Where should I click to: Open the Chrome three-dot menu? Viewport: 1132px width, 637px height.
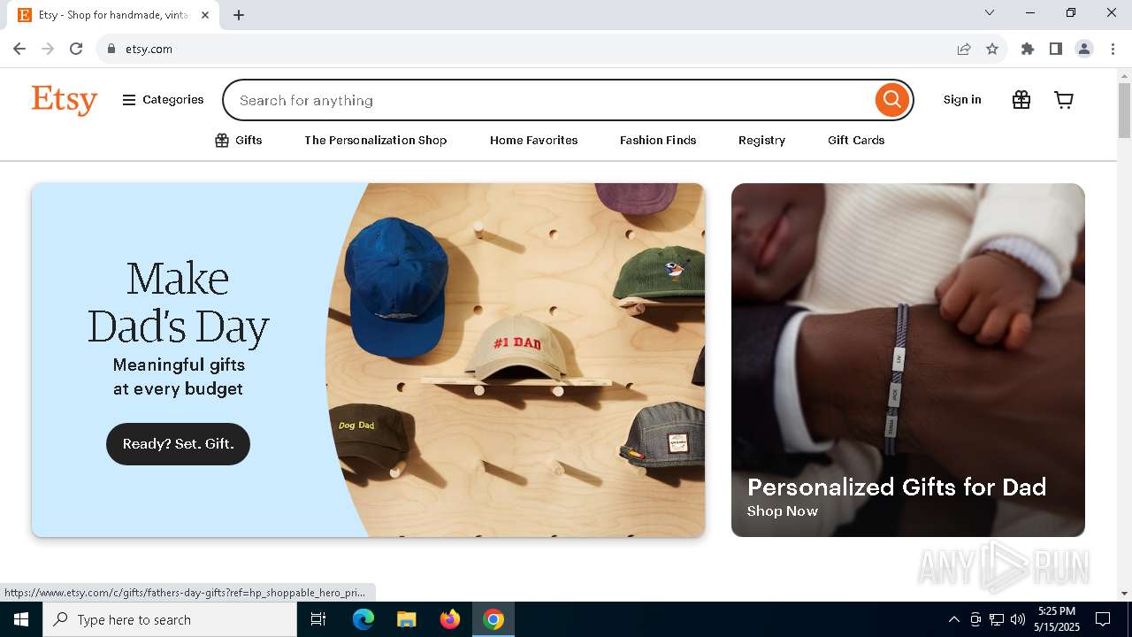[x=1113, y=49]
